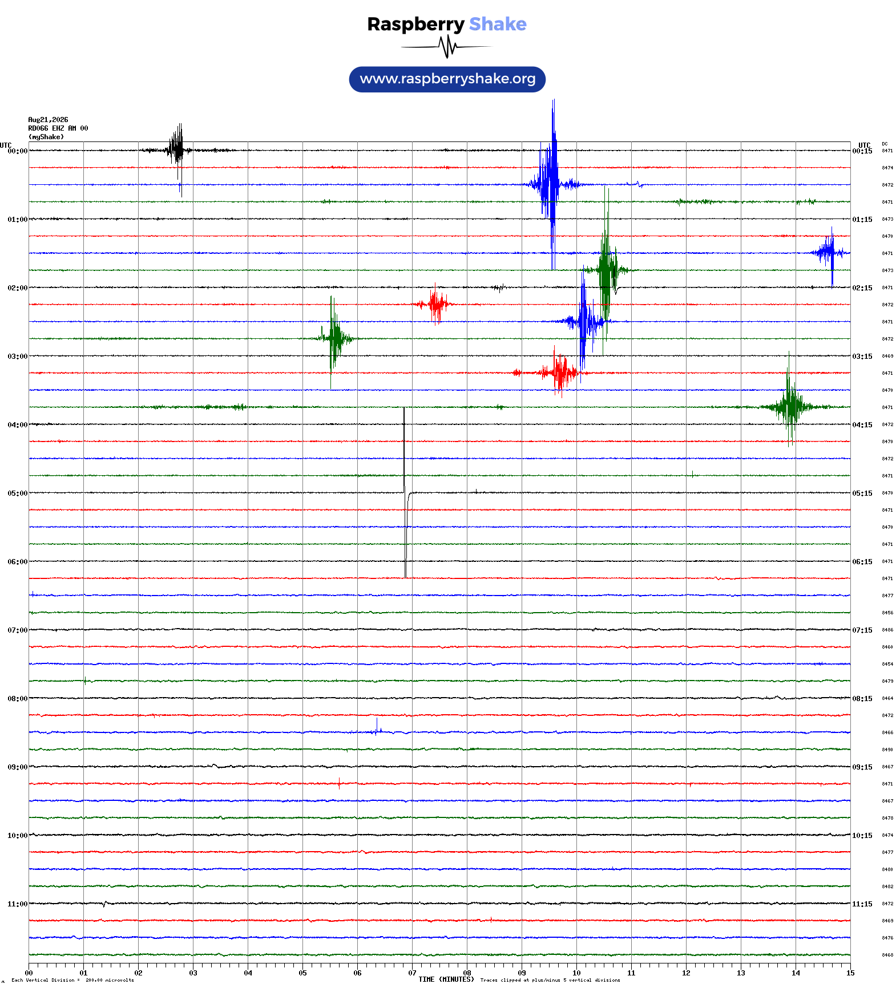
Task: Click the seismic waveform logo icon
Action: click(x=446, y=47)
